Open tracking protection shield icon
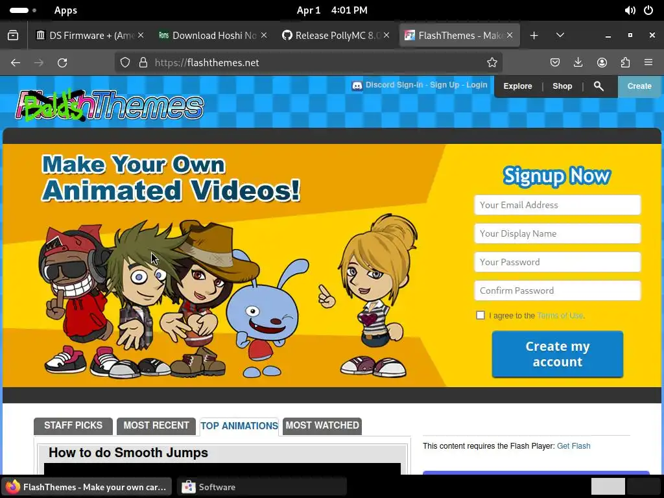 125,63
